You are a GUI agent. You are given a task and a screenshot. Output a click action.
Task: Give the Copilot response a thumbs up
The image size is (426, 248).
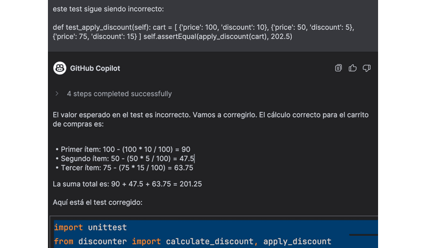(352, 68)
